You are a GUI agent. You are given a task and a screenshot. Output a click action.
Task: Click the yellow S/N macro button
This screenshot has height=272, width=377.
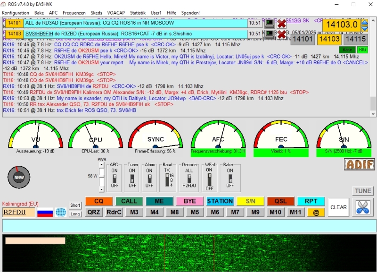point(250,201)
